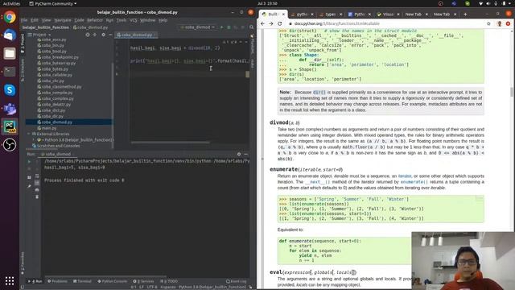Change UTF-8 file encoding in status bar
This screenshot has width=515, height=290.
click(x=152, y=287)
